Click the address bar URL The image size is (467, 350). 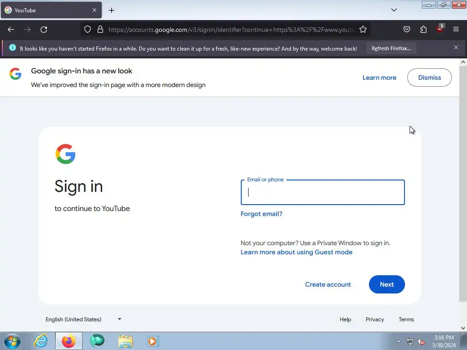pyautogui.click(x=231, y=30)
